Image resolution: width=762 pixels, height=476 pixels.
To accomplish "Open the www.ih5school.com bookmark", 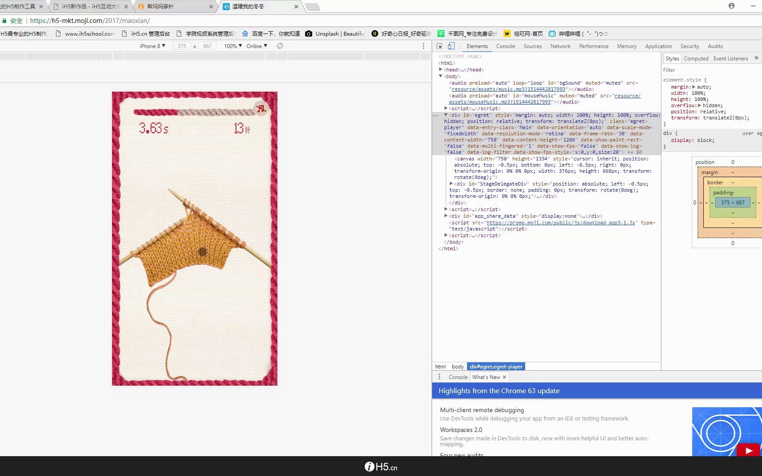I will (85, 33).
